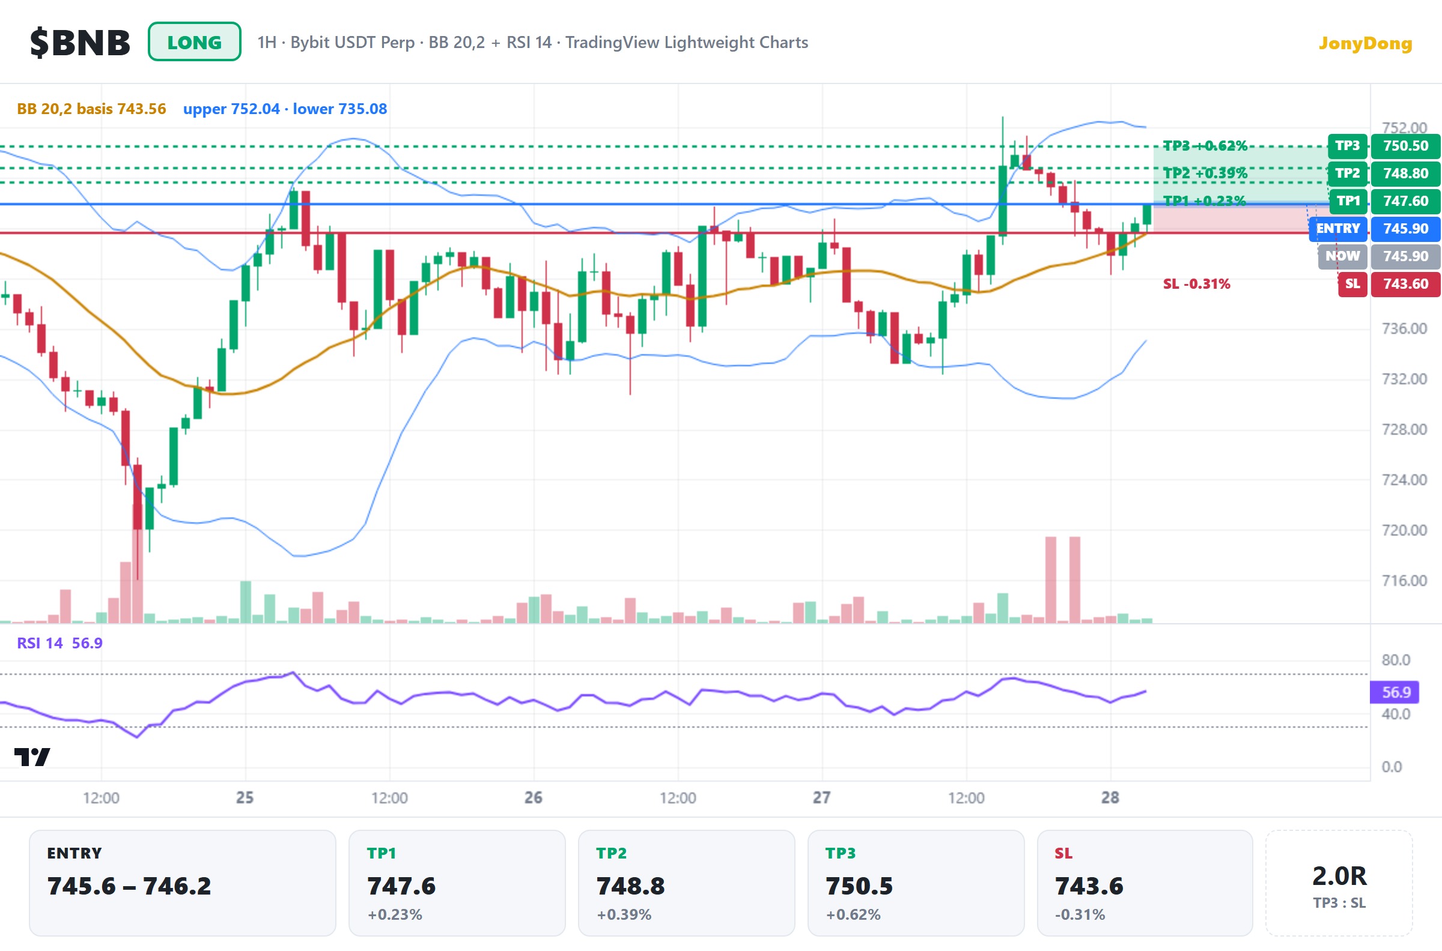Click the RSI 56.9 value tag

tap(1394, 692)
